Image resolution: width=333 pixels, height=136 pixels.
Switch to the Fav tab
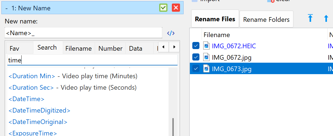tap(14, 49)
